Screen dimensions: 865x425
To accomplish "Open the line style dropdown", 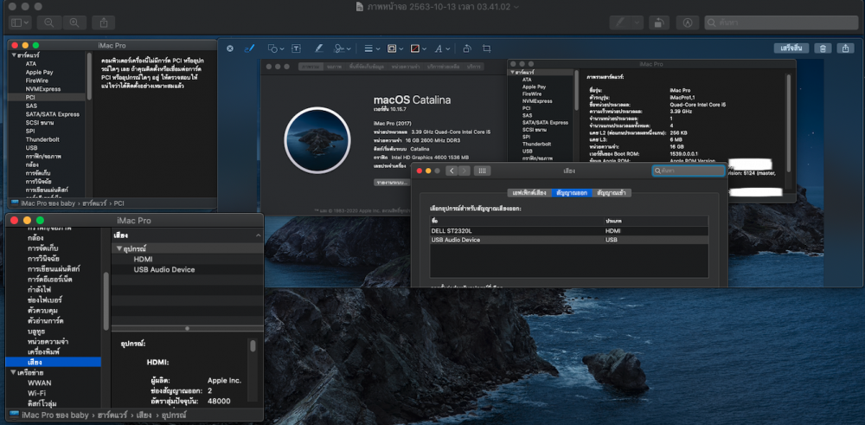I will coord(372,48).
